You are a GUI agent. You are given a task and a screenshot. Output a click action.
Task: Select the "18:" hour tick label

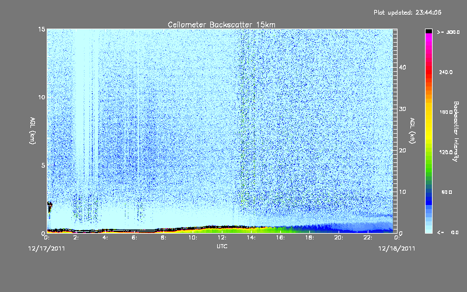tap(309, 238)
